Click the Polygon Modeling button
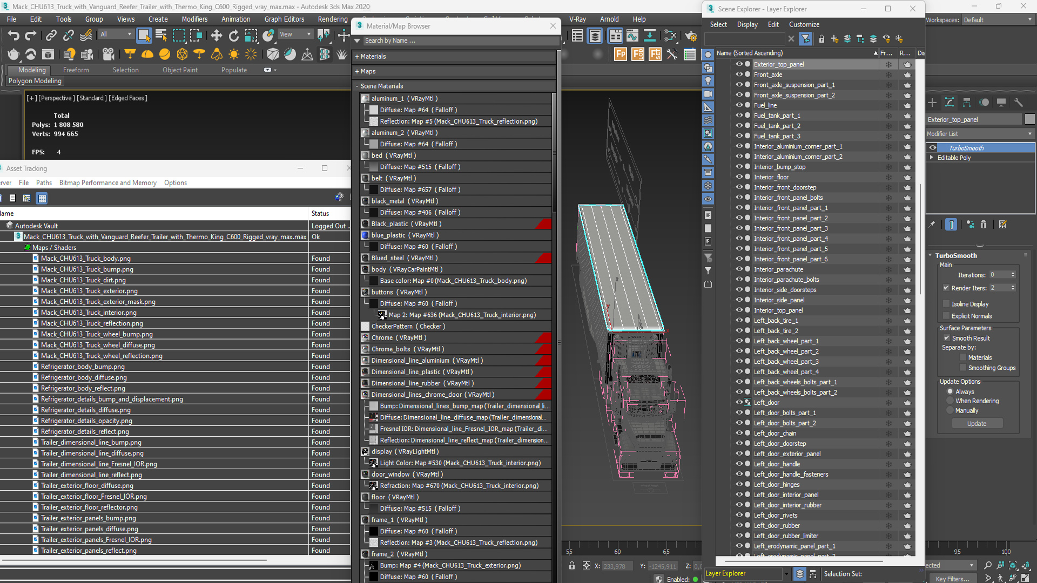 35,81
